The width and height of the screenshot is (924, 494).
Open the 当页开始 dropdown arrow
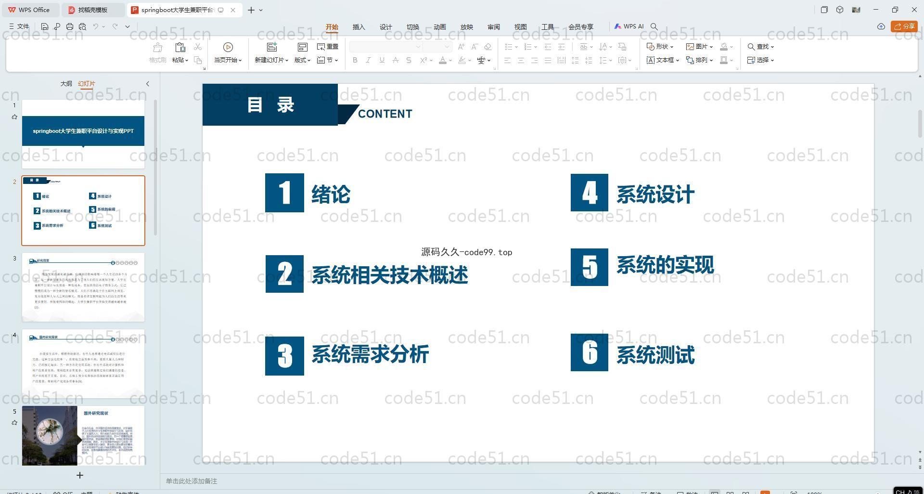tap(240, 60)
